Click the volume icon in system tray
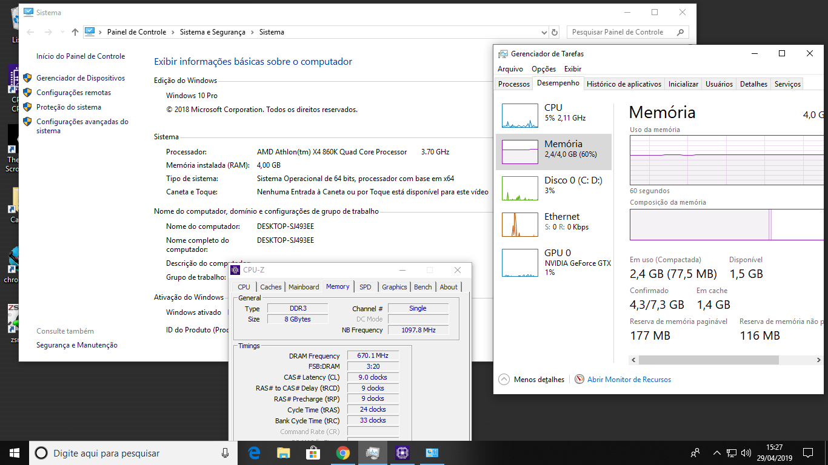This screenshot has height=465, width=828. pyautogui.click(x=746, y=453)
